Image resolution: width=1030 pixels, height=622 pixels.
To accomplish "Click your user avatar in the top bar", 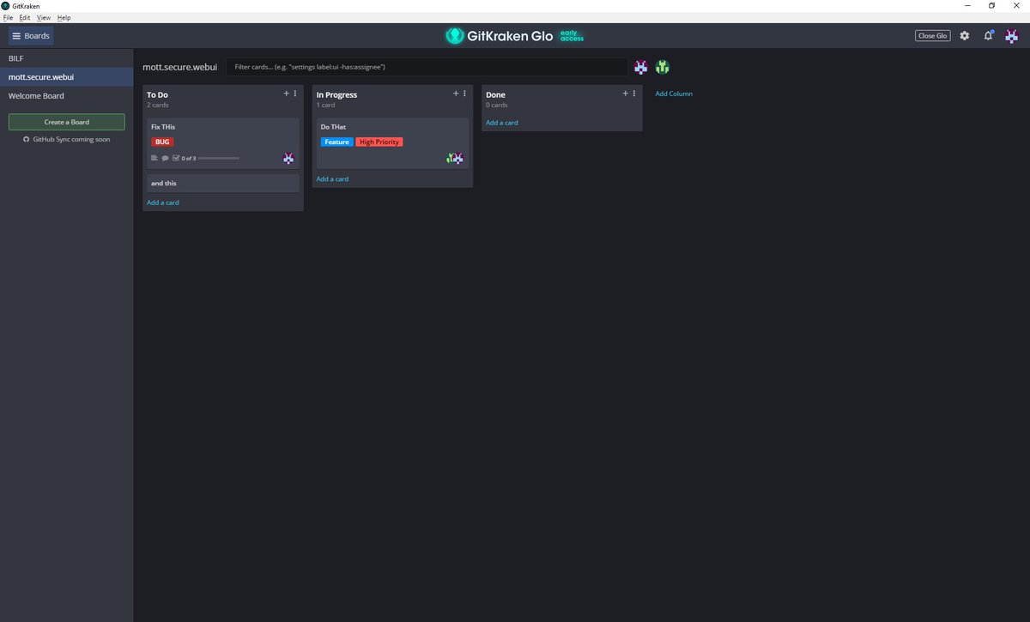I will [x=1011, y=35].
